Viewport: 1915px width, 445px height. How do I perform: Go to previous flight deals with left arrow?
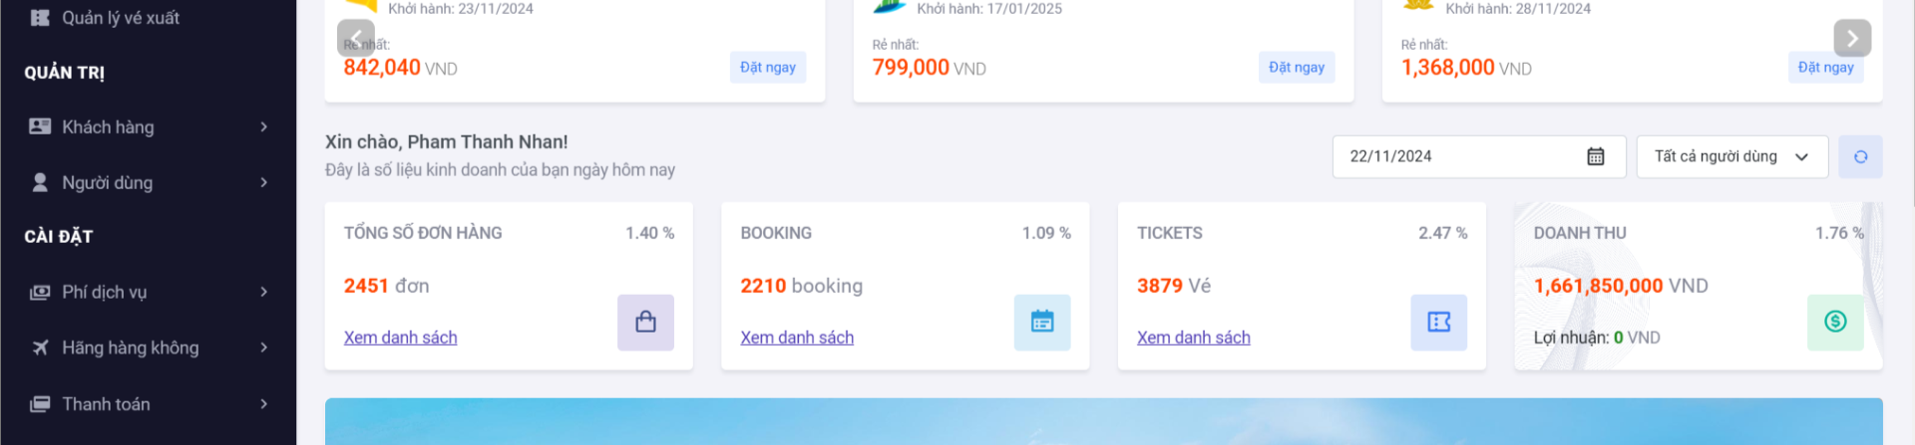tap(356, 39)
